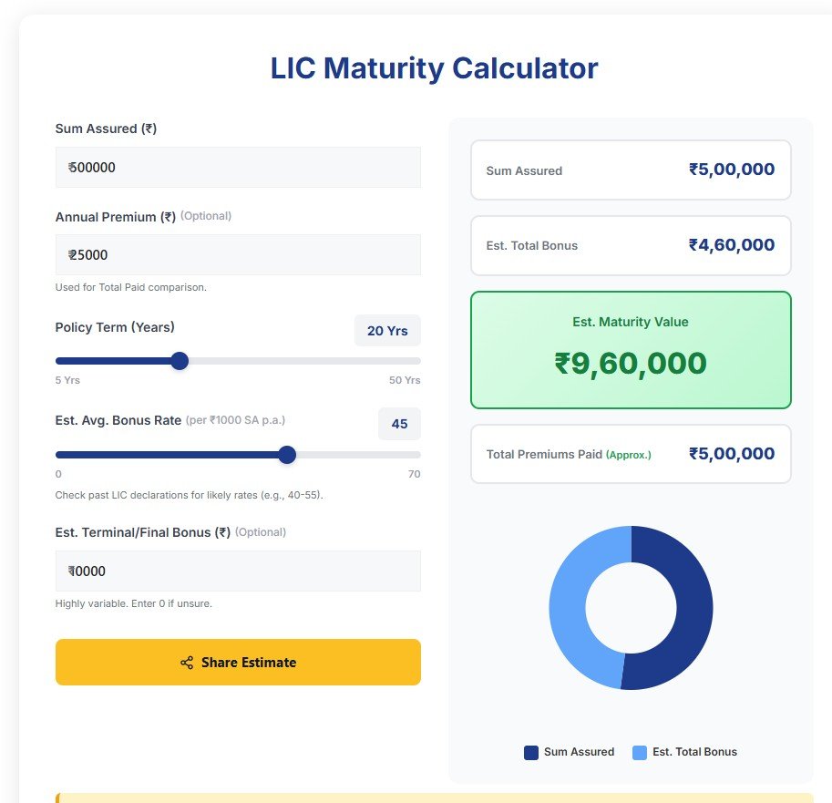Click the share icon on Share Estimate button
Viewport: 832px width, 803px height.
(x=187, y=663)
